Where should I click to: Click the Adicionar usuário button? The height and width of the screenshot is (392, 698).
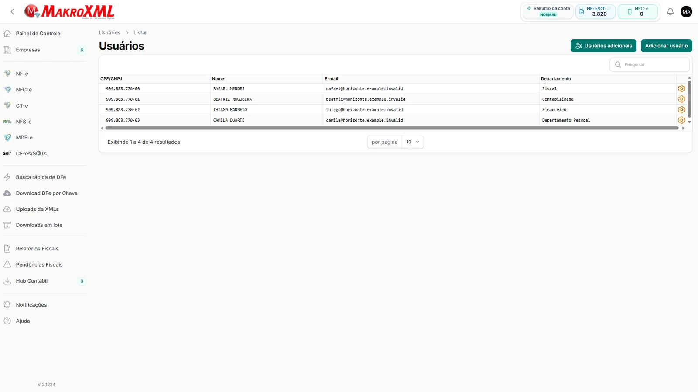666,46
